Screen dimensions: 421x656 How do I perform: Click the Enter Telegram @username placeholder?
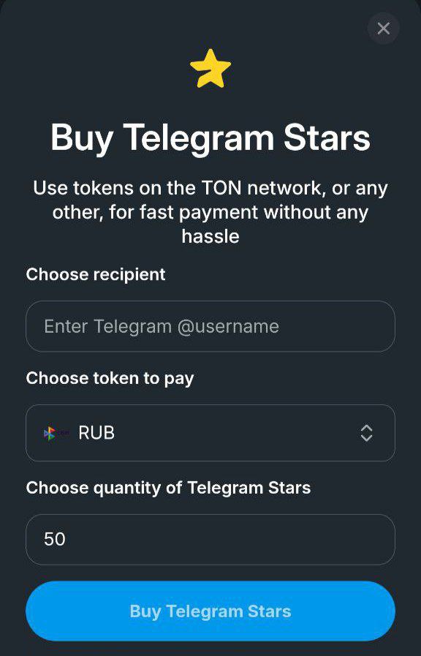click(x=162, y=326)
